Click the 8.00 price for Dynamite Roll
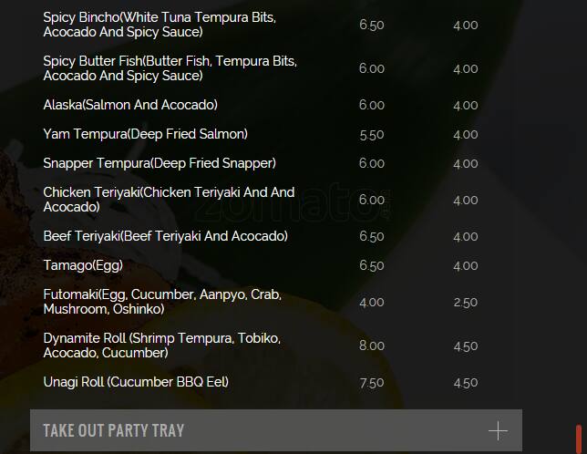The height and width of the screenshot is (454, 587). point(372,346)
